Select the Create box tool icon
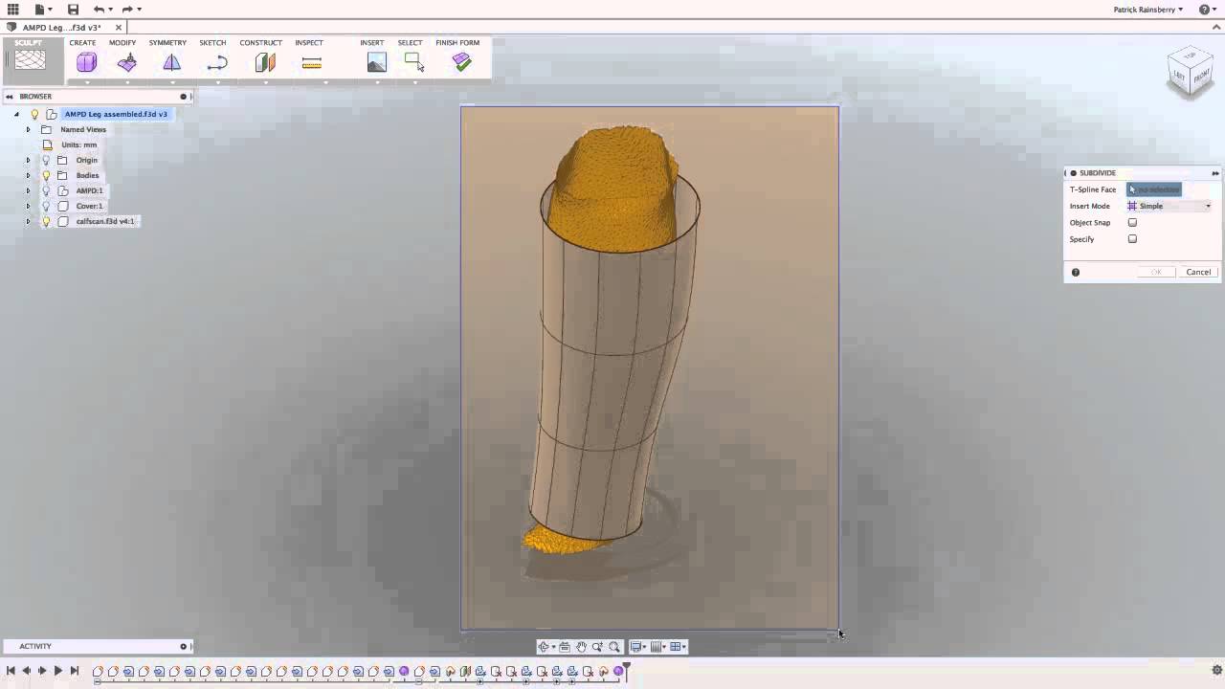1225x689 pixels. tap(86, 62)
